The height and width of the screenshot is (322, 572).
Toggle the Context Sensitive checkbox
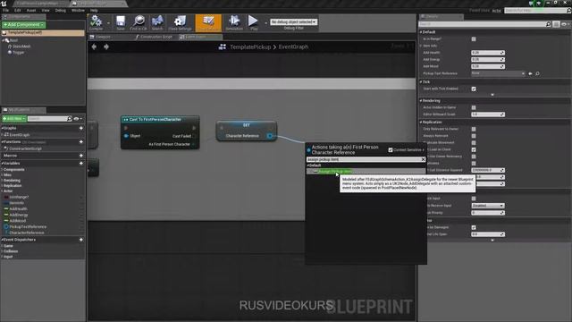coord(391,150)
